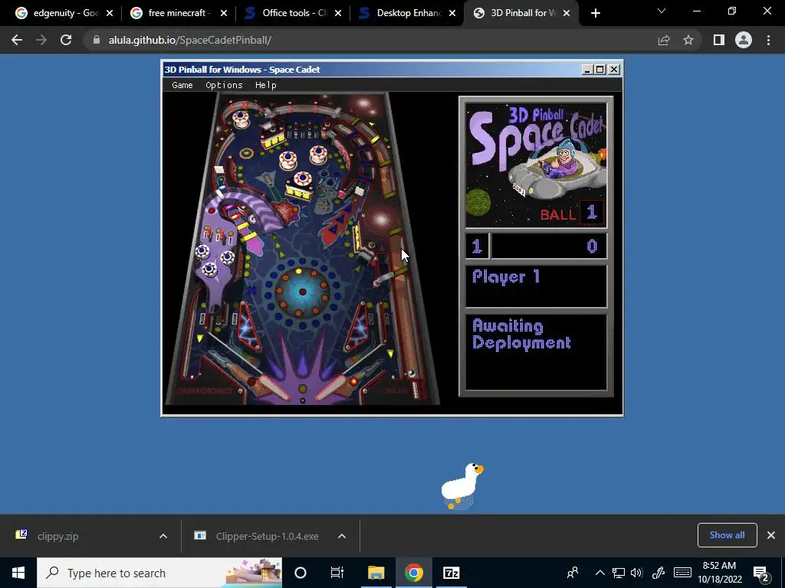
Task: Click the Chrome taskbar icon
Action: (413, 573)
